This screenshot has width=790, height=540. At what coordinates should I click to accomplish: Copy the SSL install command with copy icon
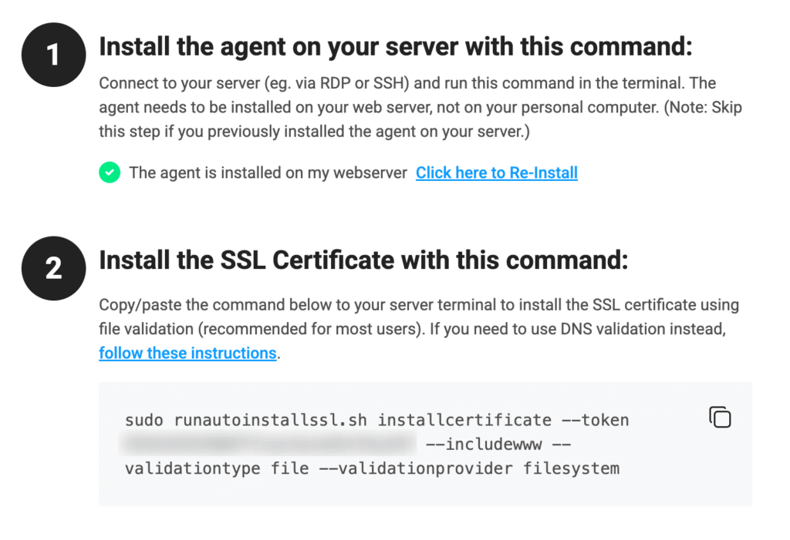point(720,418)
